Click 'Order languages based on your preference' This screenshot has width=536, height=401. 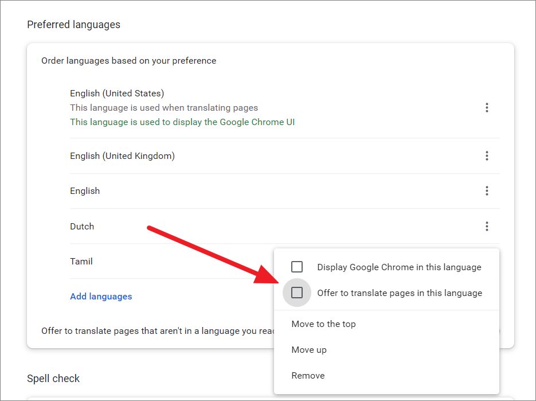(129, 61)
